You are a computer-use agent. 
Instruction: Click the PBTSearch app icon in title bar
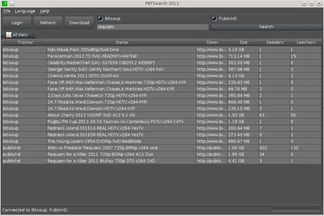tap(4, 3)
